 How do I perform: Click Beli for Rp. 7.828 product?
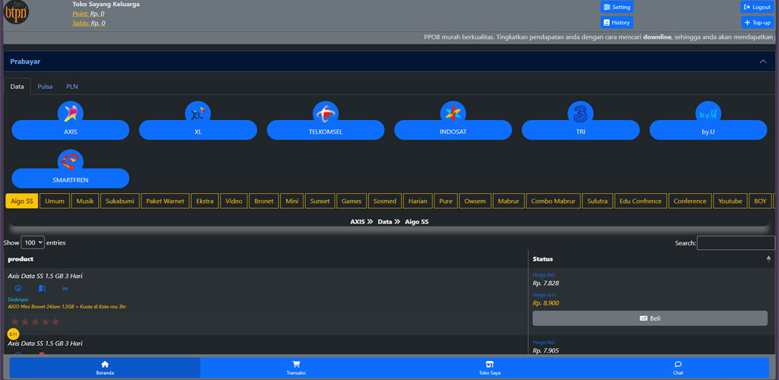(650, 318)
